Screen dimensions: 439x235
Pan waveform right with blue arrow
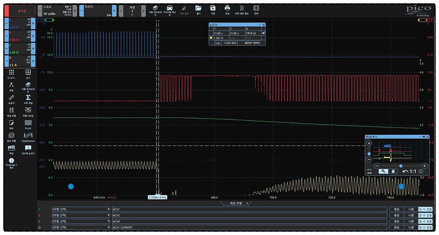point(401,186)
